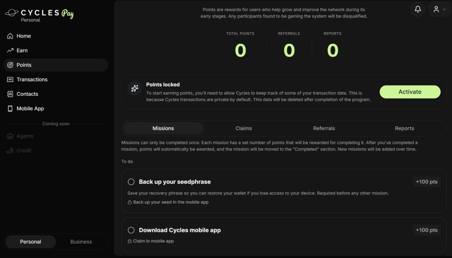Click the Home house icon
This screenshot has height=258, width=452.
click(x=10, y=36)
